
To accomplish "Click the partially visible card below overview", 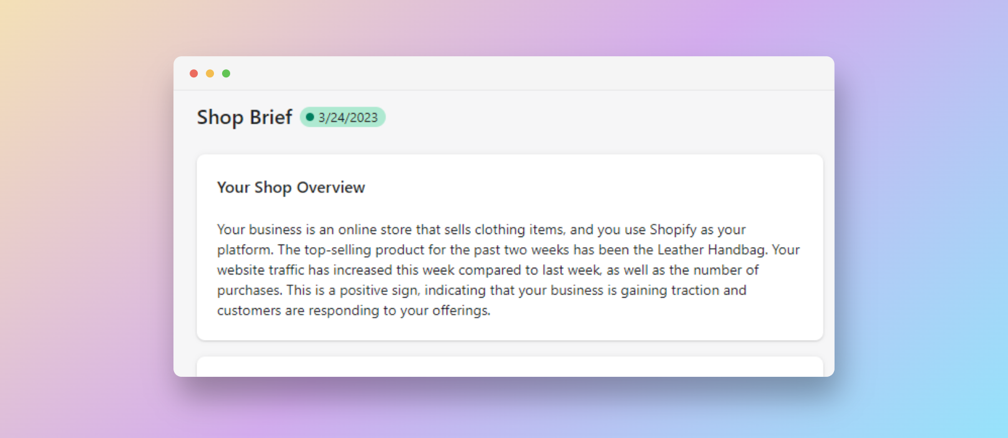I will click(510, 366).
